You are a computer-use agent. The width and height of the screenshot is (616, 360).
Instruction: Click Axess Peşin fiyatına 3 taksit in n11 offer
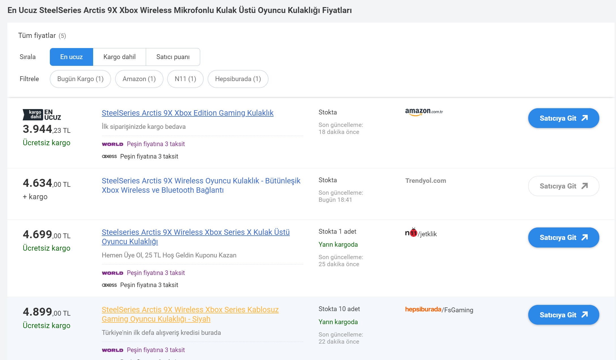pos(140,285)
